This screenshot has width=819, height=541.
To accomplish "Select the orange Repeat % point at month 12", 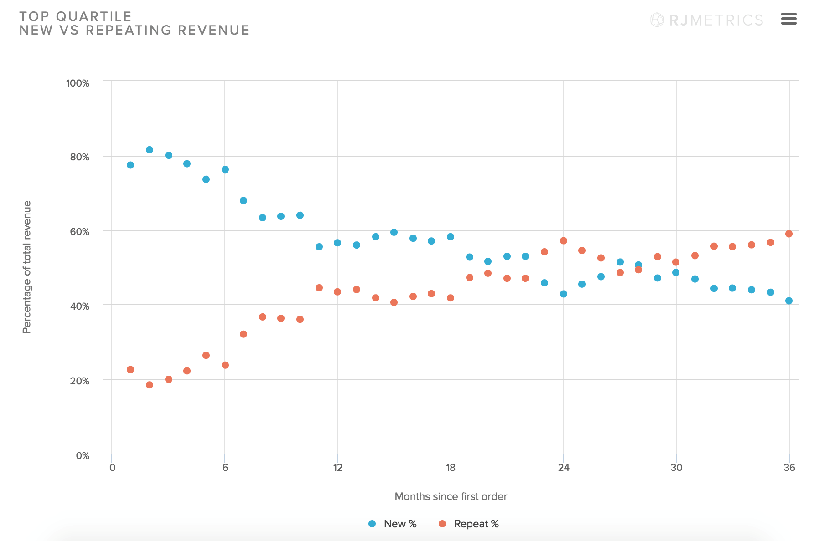I will (x=337, y=291).
